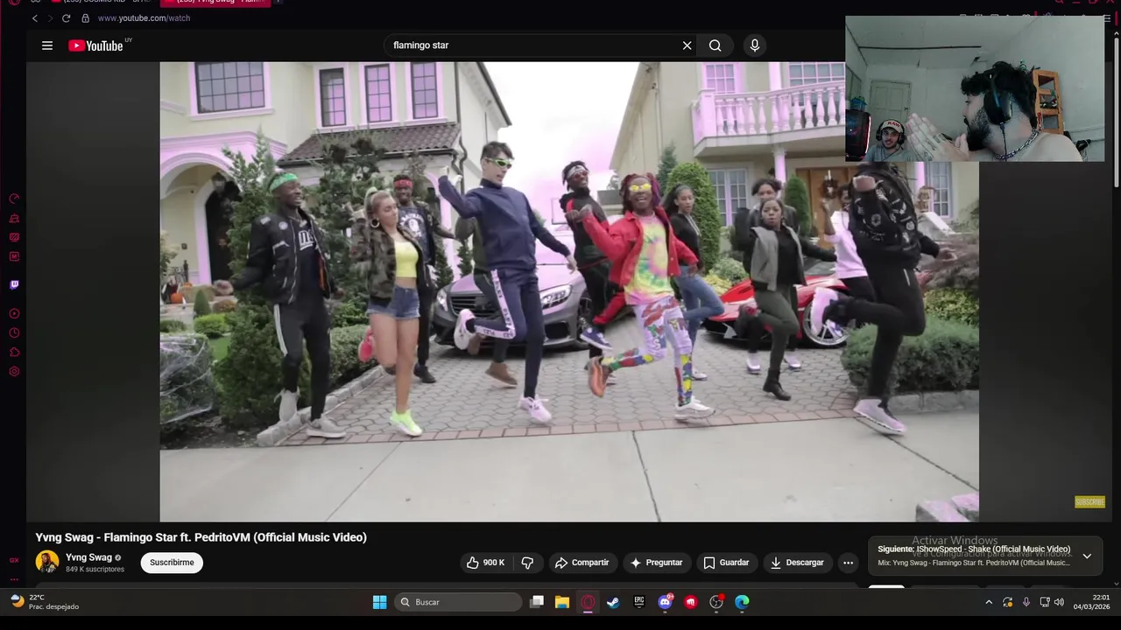This screenshot has width=1121, height=630.
Task: Like the video showing 900 K
Action: point(484,563)
